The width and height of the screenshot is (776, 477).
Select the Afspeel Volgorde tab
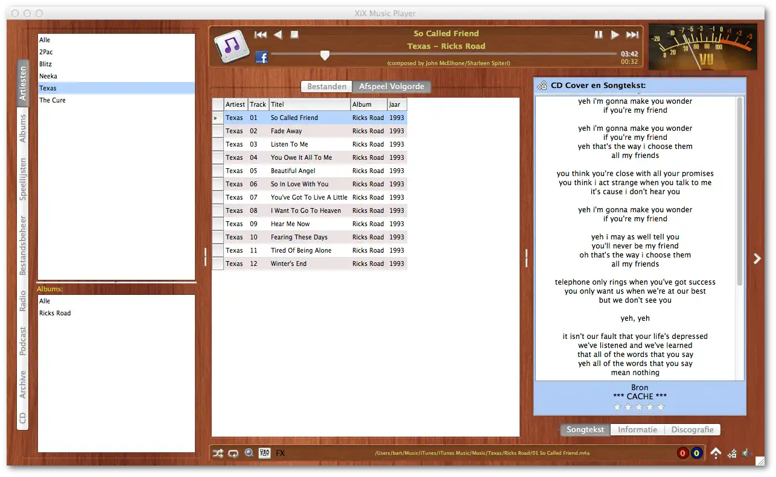click(x=392, y=86)
